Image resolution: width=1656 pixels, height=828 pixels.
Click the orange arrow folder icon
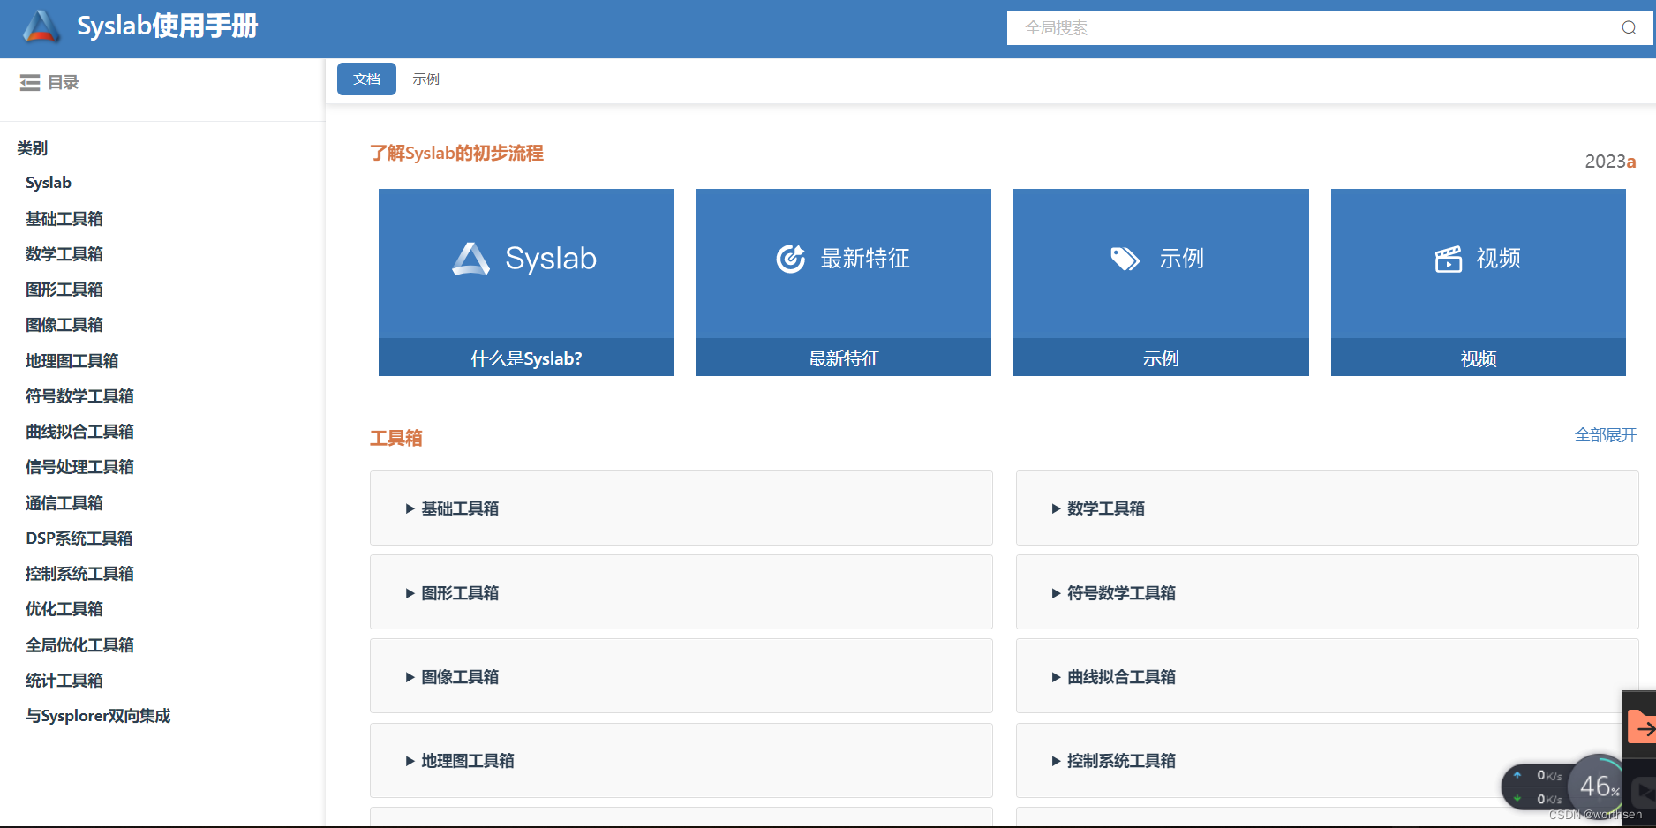tap(1641, 727)
